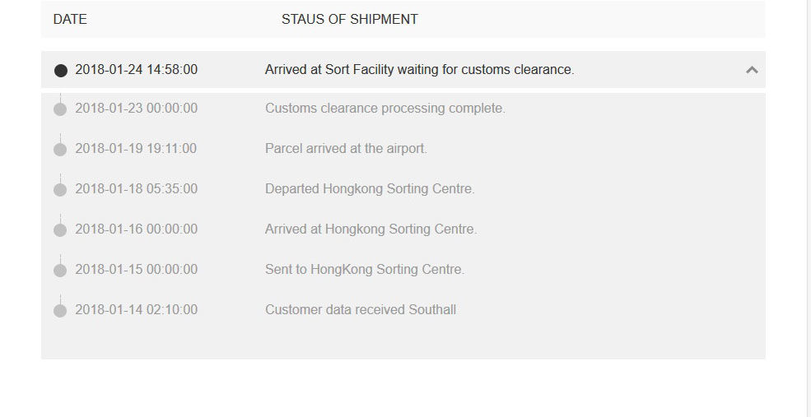
Task: Select the 'Arrived at Sort Facility' status text
Action: (x=419, y=70)
